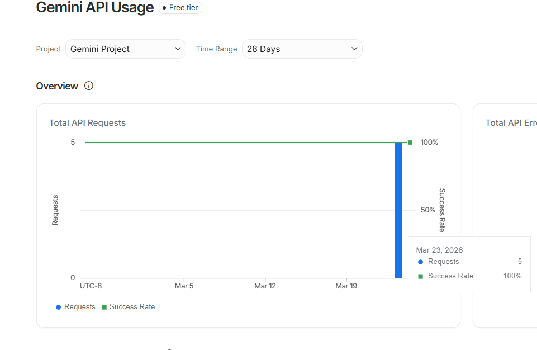This screenshot has height=350, width=537.
Task: Open the Project dropdown showing Gemini Project
Action: tap(125, 49)
